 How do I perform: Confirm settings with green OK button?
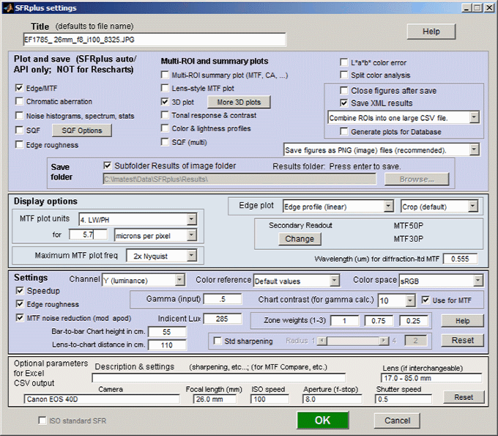click(x=323, y=420)
